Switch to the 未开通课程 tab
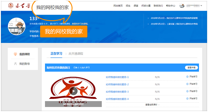This screenshot has height=112, width=208. (x=75, y=53)
